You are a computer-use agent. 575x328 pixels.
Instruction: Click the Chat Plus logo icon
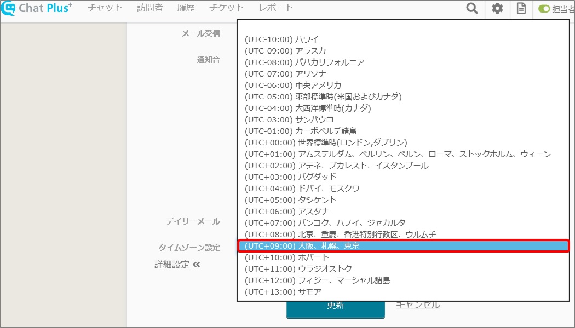point(8,8)
